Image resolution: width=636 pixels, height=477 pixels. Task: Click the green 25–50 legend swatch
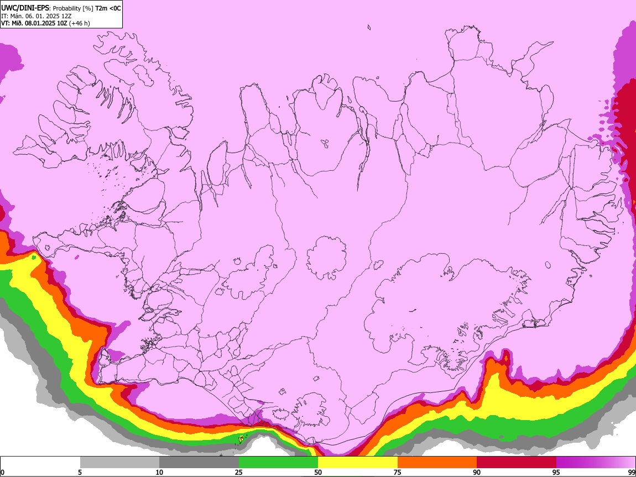(278, 463)
